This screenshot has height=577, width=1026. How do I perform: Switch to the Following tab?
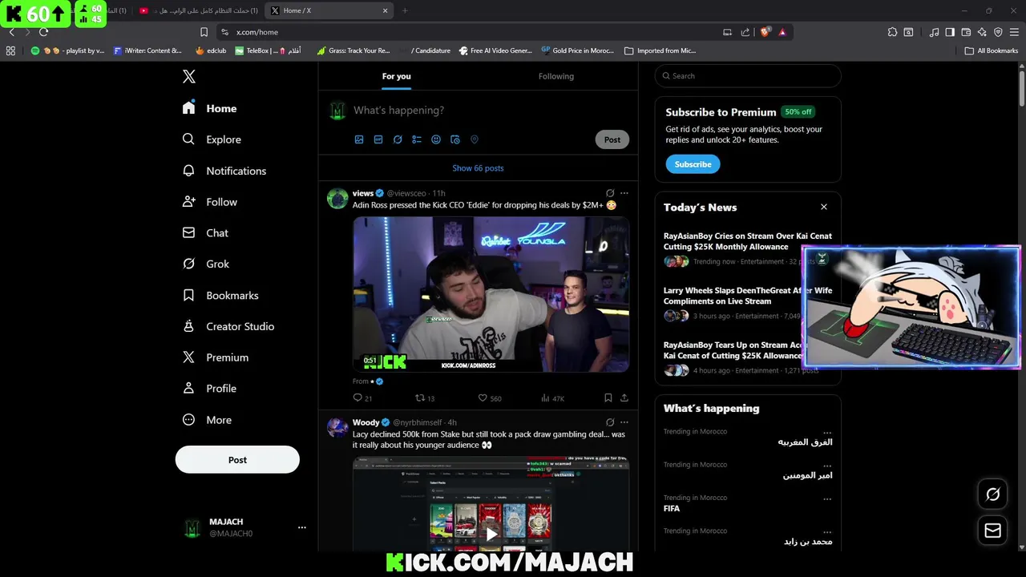pyautogui.click(x=556, y=76)
